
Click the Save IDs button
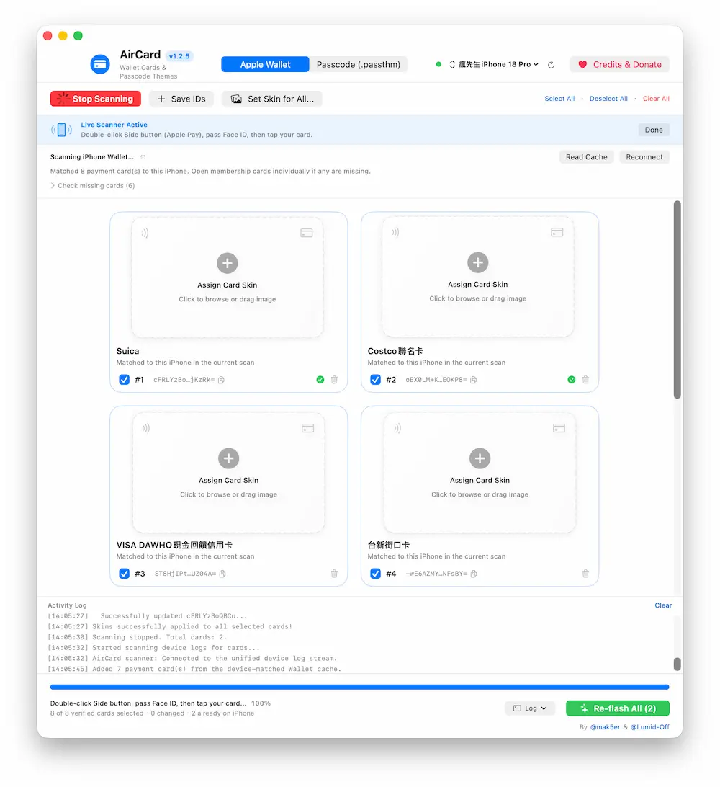[x=181, y=99]
